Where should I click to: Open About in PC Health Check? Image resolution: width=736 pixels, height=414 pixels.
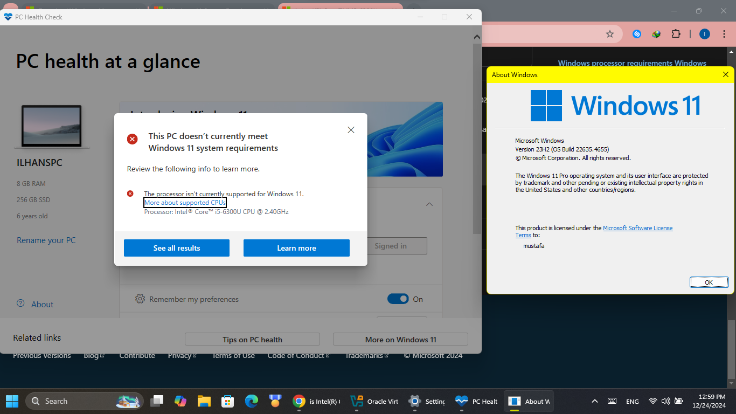click(x=35, y=304)
